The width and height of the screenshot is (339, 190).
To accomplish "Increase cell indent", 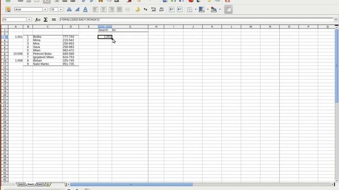I will click(x=180, y=9).
